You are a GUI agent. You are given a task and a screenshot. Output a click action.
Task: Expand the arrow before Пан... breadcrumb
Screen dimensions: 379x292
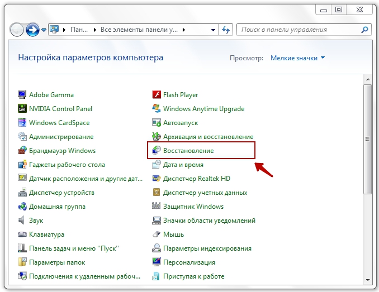click(64, 30)
